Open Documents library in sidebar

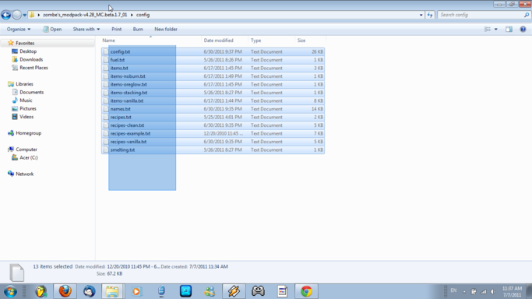coord(31,92)
